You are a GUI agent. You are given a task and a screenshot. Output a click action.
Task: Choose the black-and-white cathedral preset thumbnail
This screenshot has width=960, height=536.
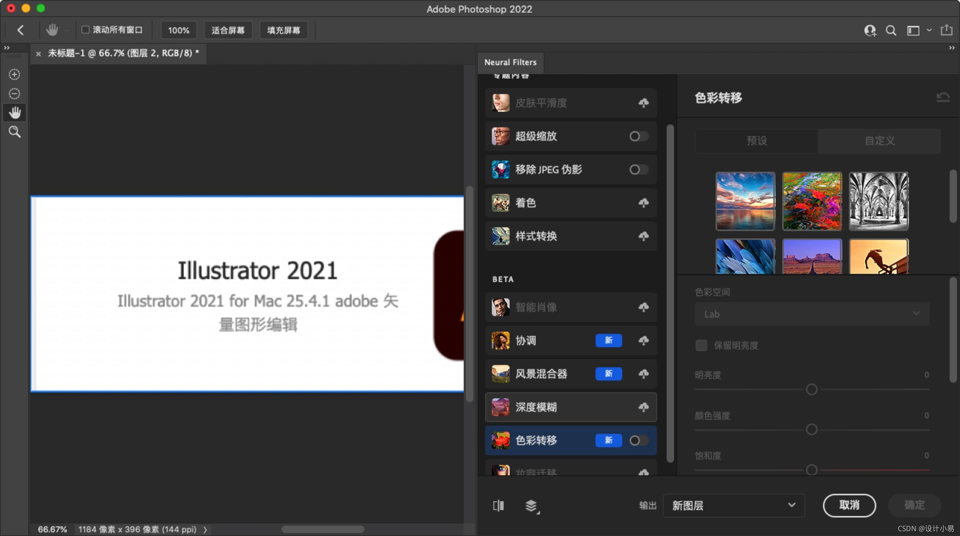point(879,201)
